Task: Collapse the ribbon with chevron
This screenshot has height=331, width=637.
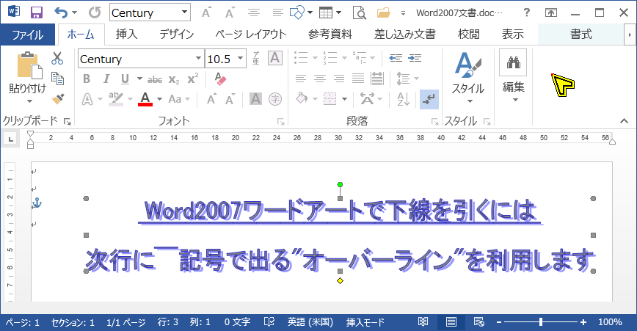Action: 624,120
